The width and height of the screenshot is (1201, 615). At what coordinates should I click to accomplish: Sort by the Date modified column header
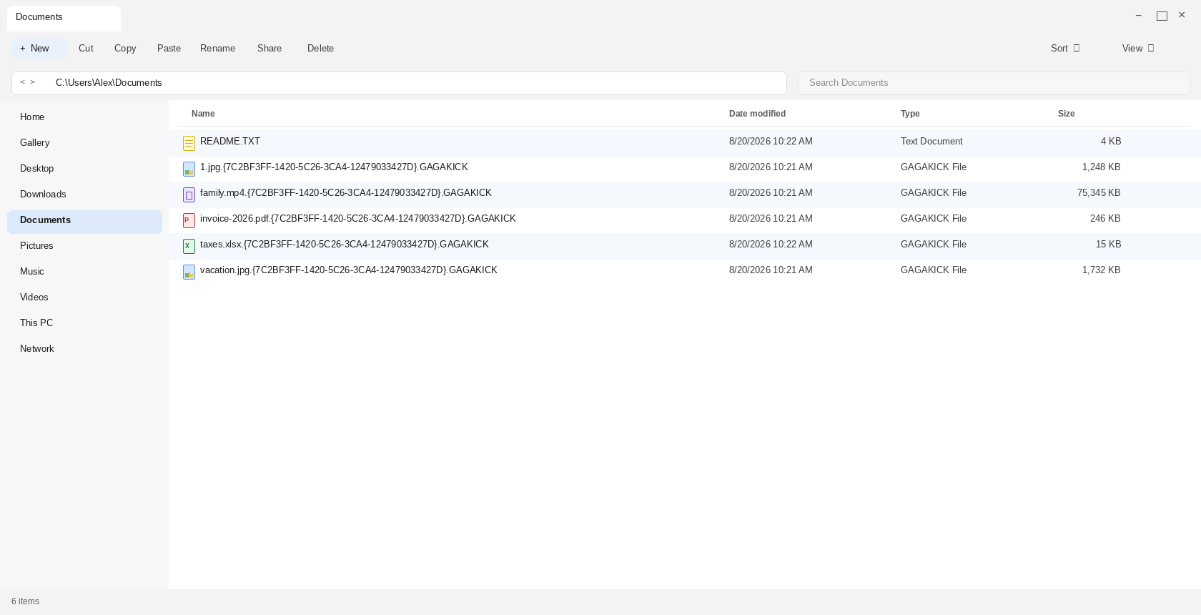pyautogui.click(x=757, y=114)
